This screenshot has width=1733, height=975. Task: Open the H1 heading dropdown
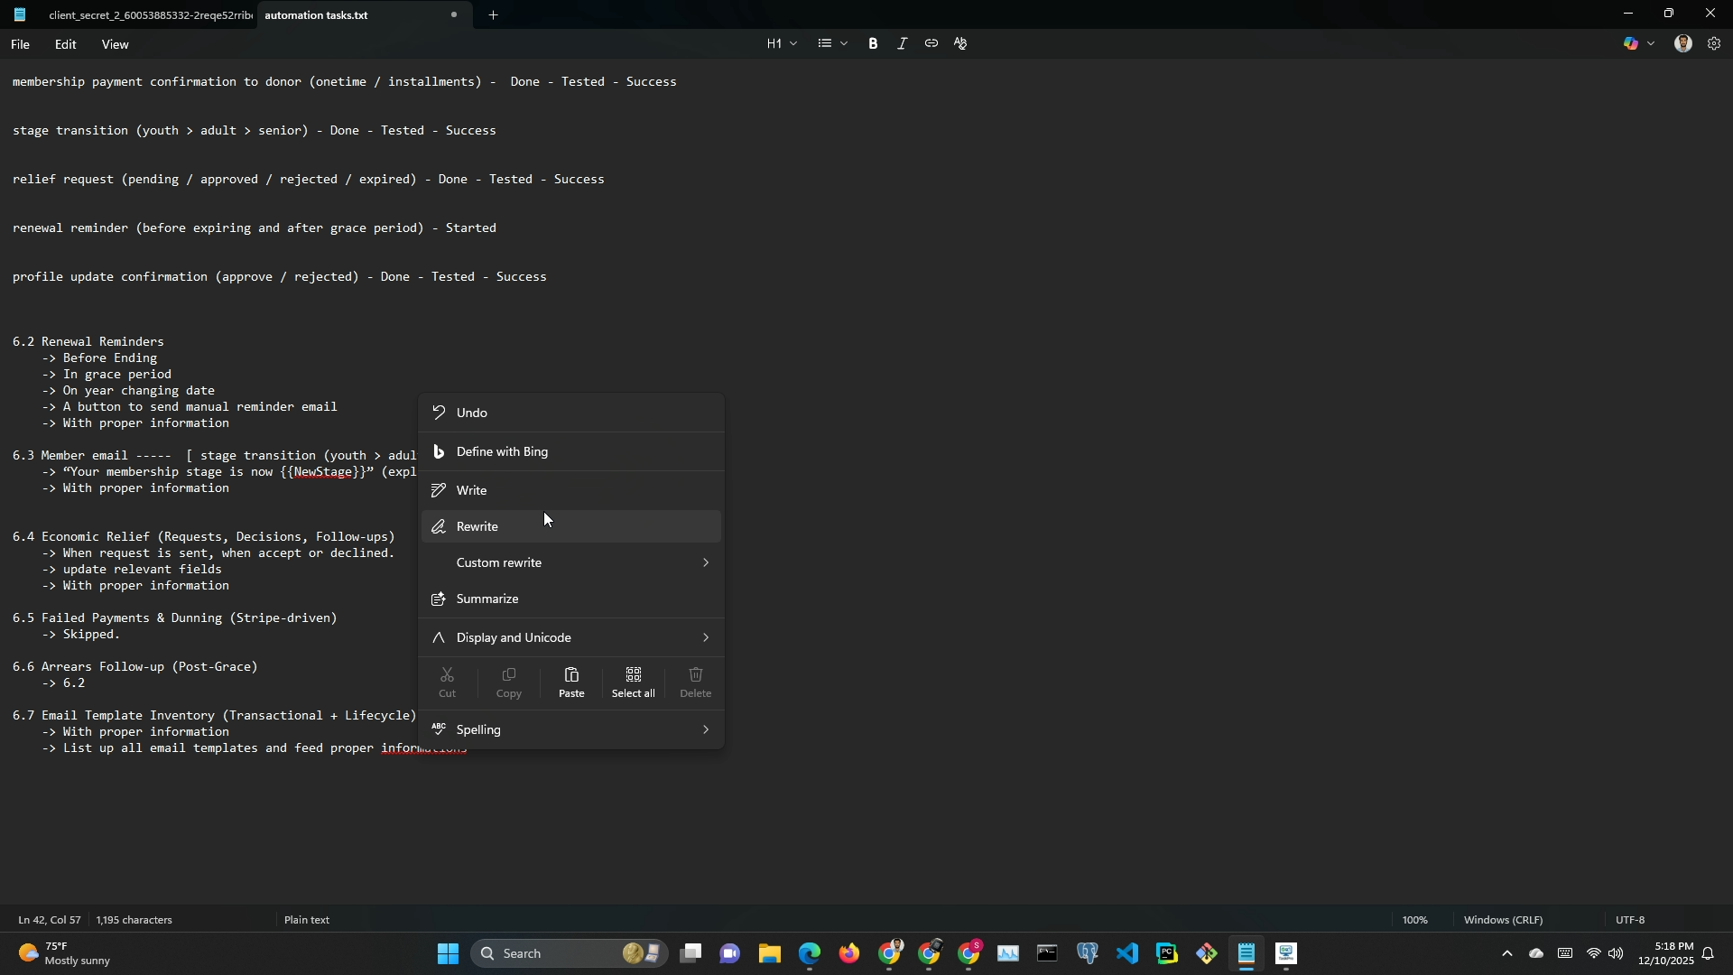pos(782,43)
